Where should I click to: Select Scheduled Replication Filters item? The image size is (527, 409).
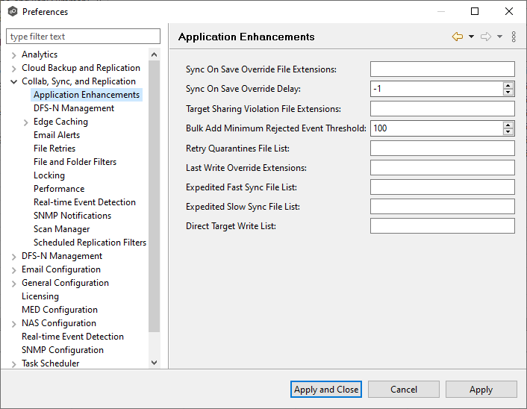coord(90,243)
